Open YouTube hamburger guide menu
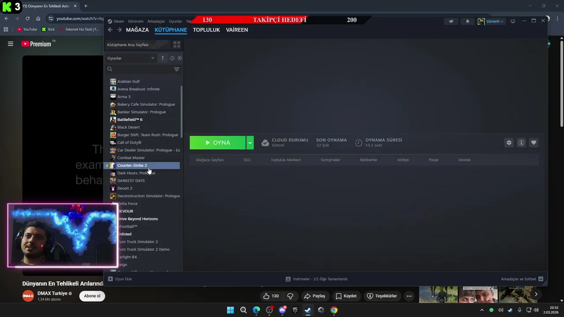 click(x=11, y=44)
